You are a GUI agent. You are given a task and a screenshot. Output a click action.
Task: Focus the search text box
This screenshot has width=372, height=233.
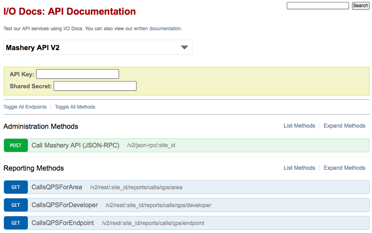pyautogui.click(x=317, y=6)
